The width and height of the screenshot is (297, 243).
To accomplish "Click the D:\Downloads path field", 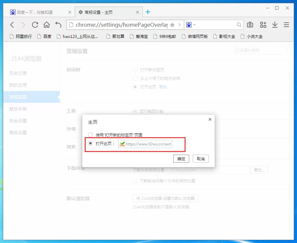I will point(209,170).
